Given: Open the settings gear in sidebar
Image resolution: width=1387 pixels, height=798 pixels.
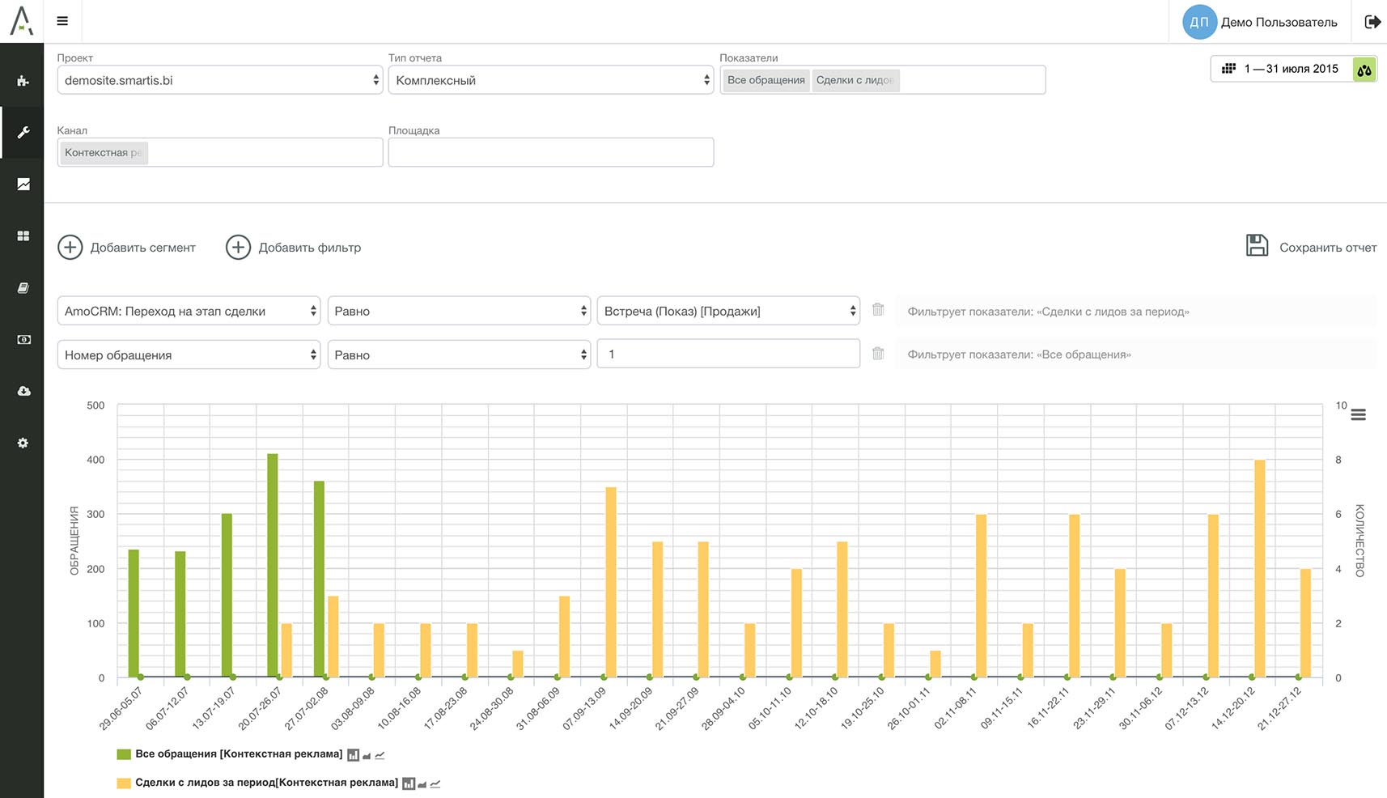Looking at the screenshot, I should click(23, 444).
